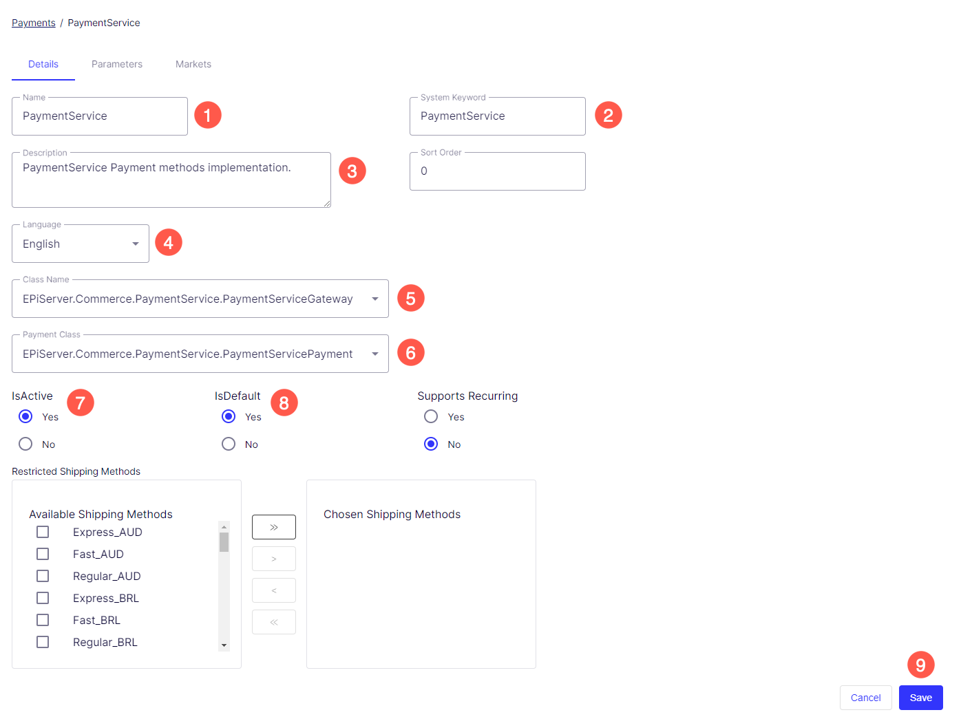
Task: Click into the Sort Order field
Action: (497, 171)
